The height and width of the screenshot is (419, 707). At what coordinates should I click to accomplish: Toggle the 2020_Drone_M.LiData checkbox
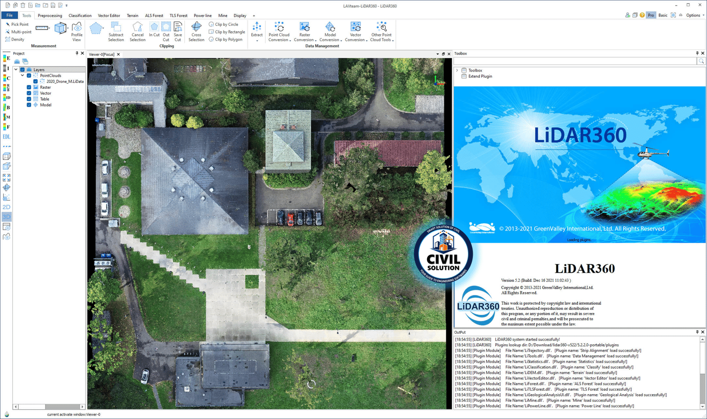click(x=35, y=81)
